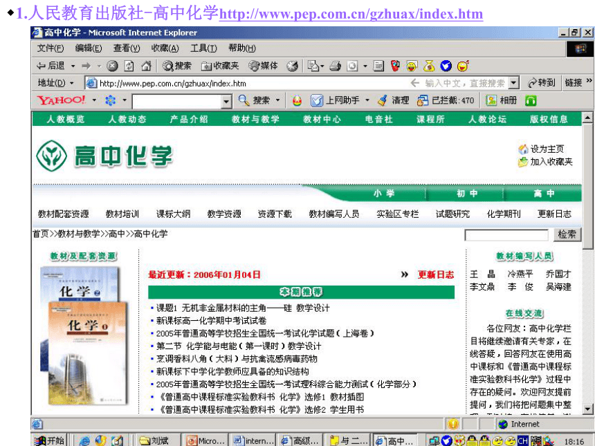Screen dimensions: 595x446
Task: Click the yellow money bag toolbar icon
Action: [x=429, y=66]
